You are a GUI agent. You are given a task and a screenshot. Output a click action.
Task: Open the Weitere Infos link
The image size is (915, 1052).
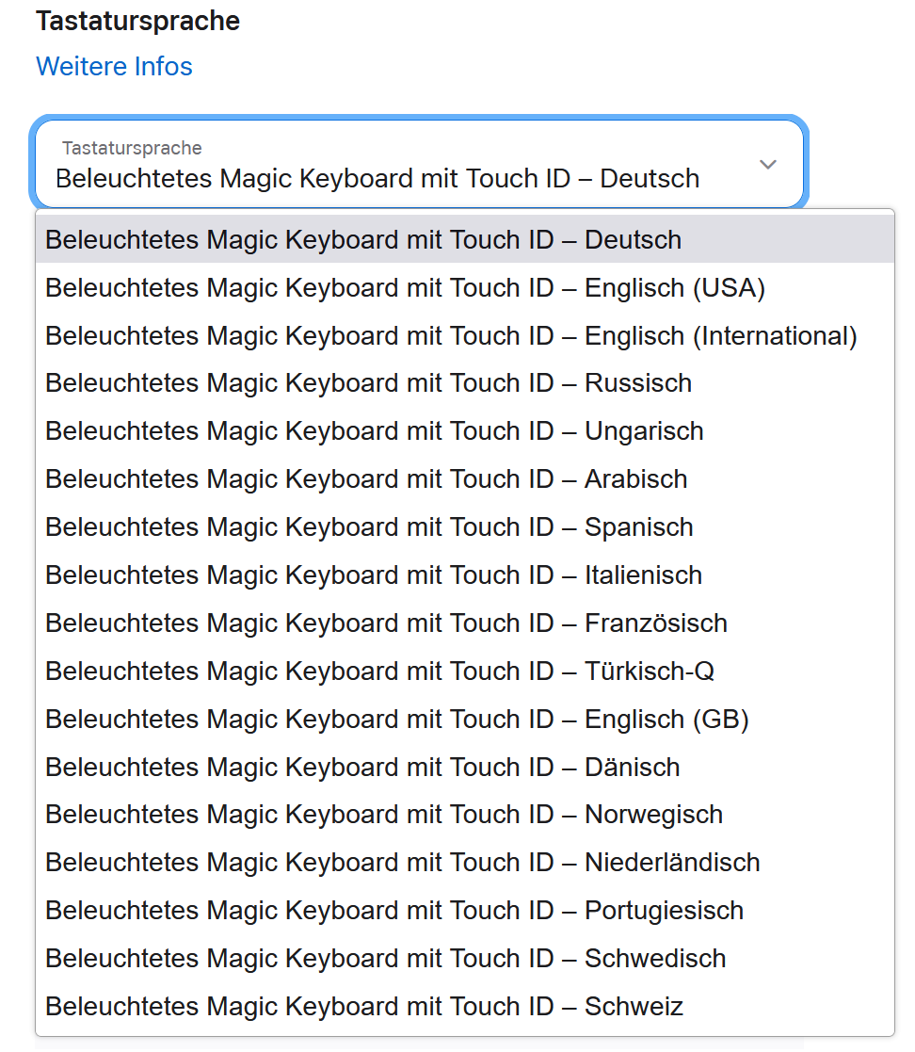pyautogui.click(x=114, y=67)
